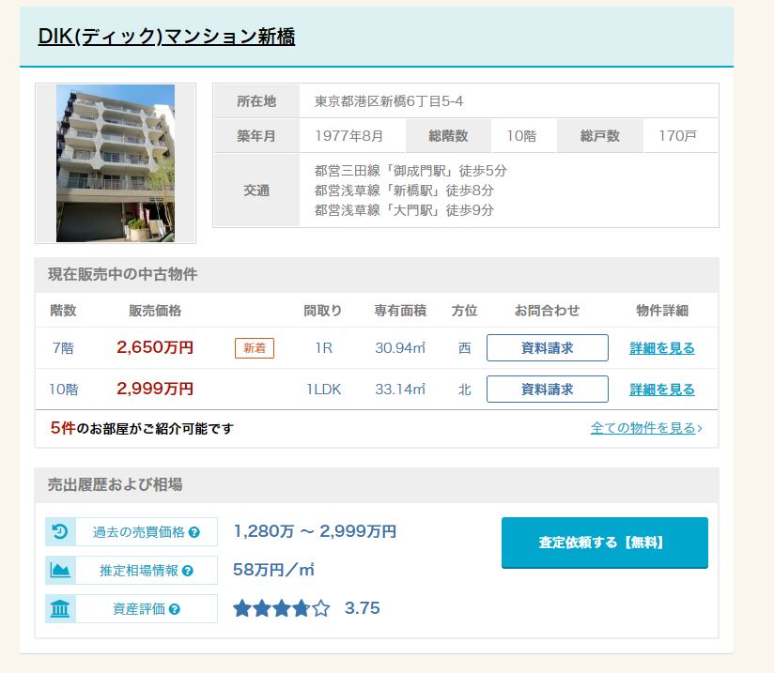Screen dimensions: 774x673
Task: Click the 7階 floor cell
Action: [63, 348]
